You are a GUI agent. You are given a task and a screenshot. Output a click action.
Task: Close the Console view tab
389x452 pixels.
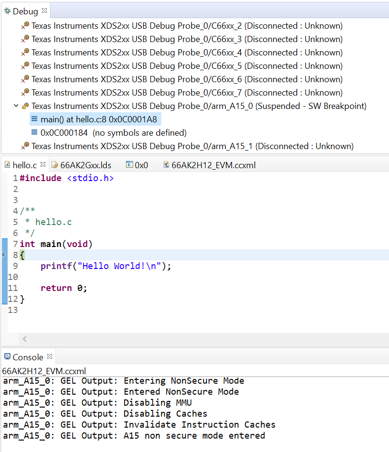tap(50, 356)
